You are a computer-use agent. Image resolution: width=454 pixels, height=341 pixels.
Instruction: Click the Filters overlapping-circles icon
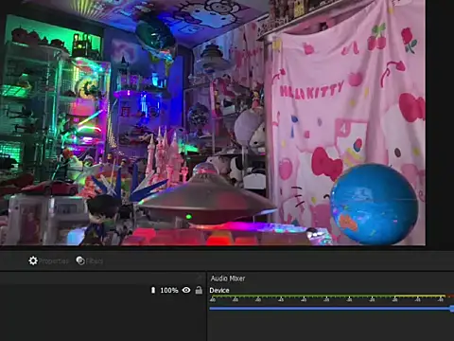(80, 260)
